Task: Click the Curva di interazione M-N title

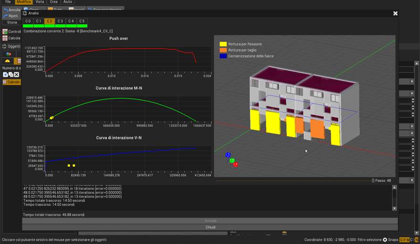Action: click(x=119, y=88)
